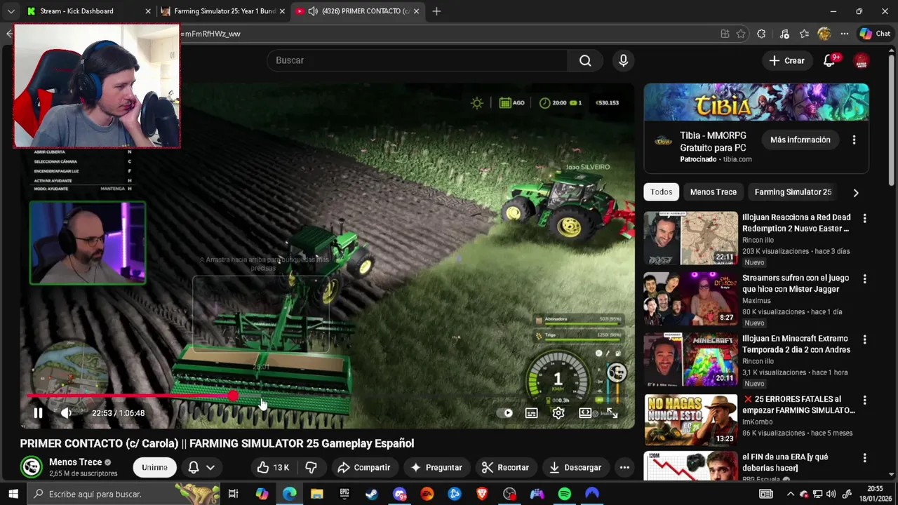
Task: Pause the video playback
Action: pos(38,413)
